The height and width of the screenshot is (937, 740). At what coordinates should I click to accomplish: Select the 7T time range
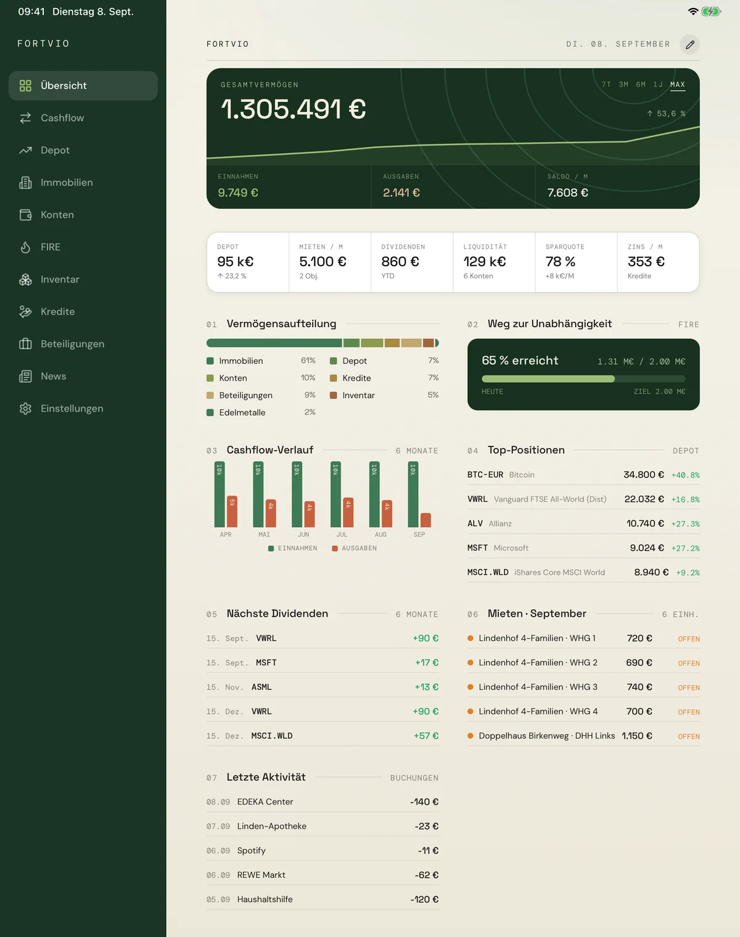pos(606,85)
